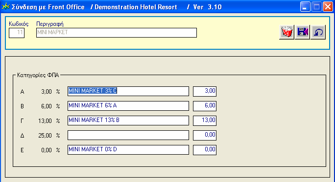
Task: Click the 6,00 value field in row Β
Action: (205, 106)
